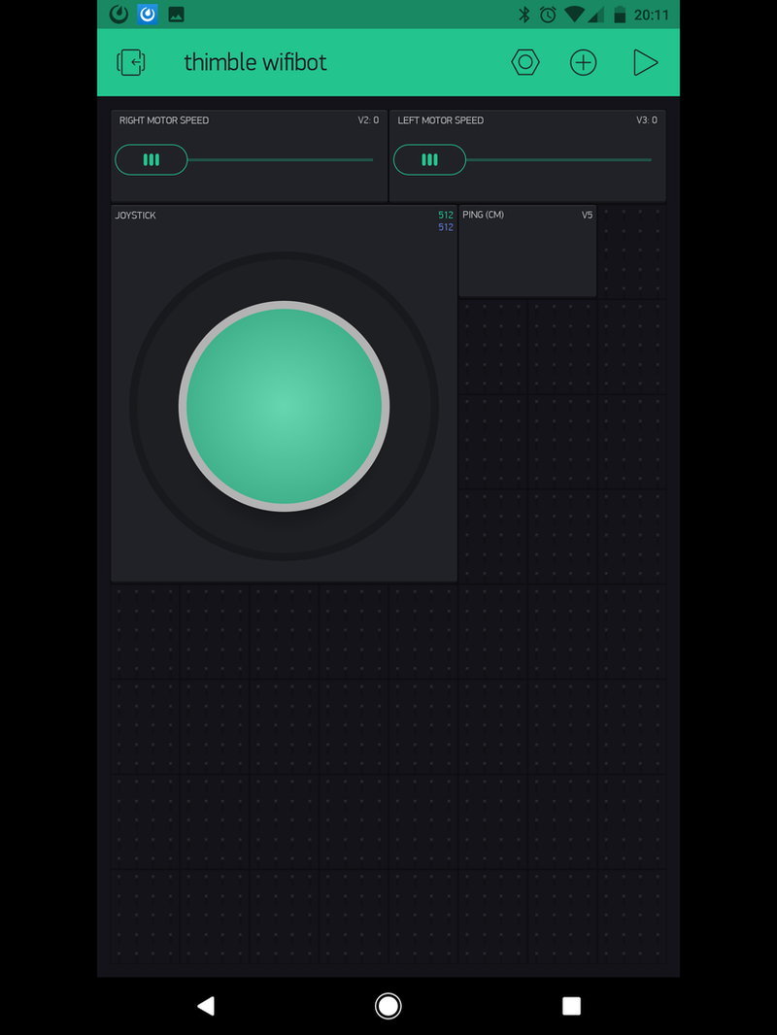Tap the thimble wifibot project title
The width and height of the screenshot is (777, 1035).
click(x=255, y=63)
